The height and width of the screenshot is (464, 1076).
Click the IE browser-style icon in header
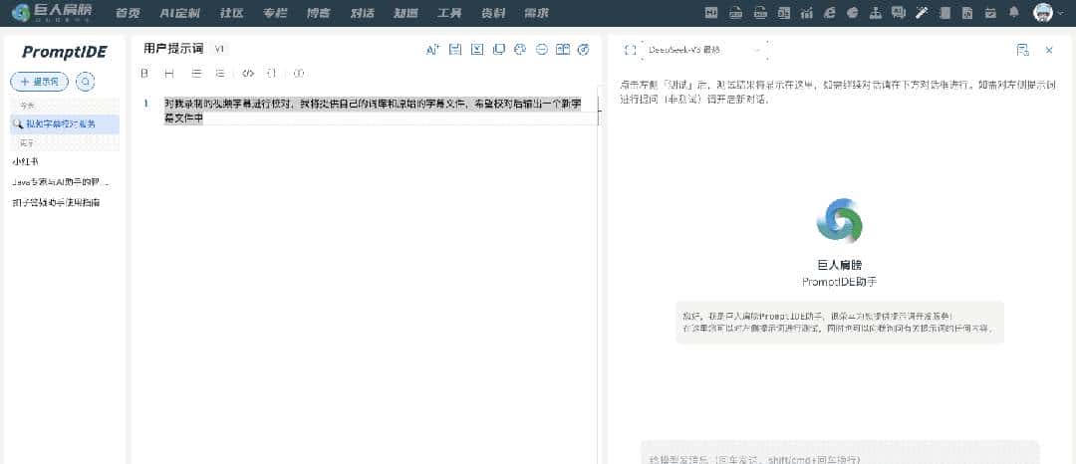[x=830, y=12]
